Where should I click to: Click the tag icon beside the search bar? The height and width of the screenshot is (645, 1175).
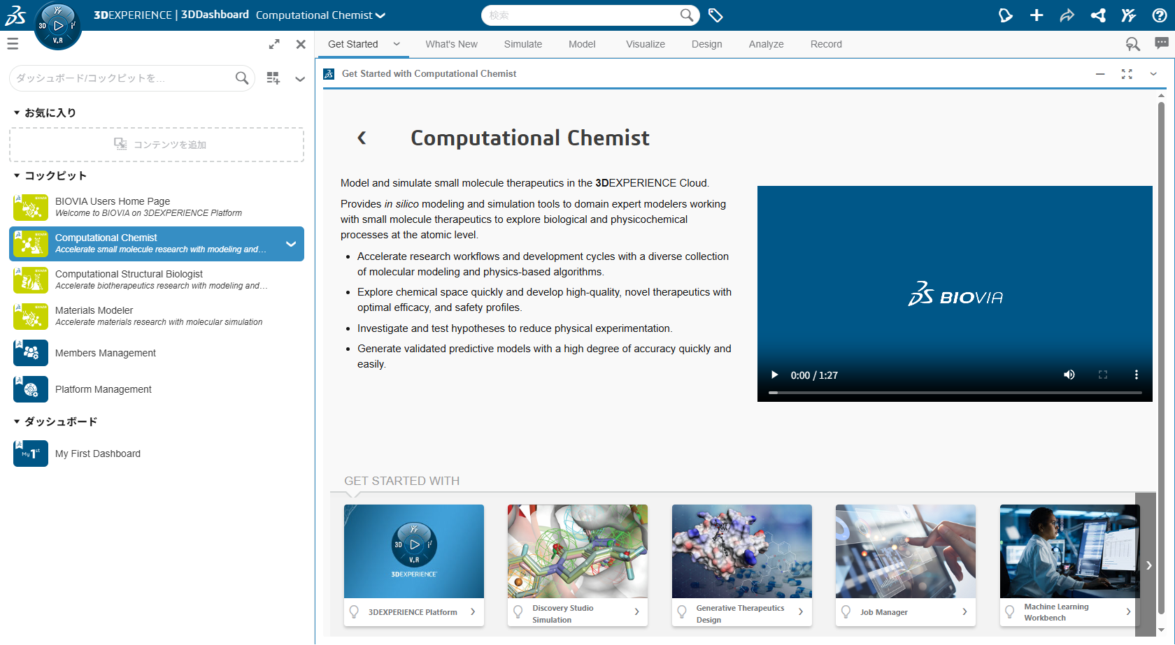coord(715,15)
